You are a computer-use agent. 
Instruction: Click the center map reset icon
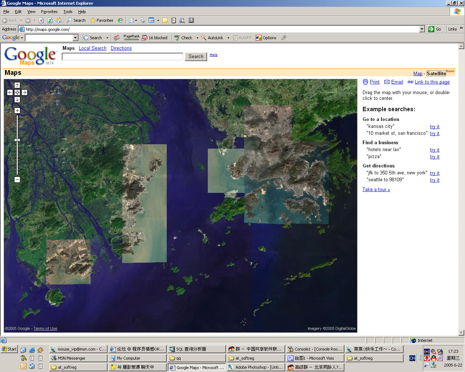[17, 92]
